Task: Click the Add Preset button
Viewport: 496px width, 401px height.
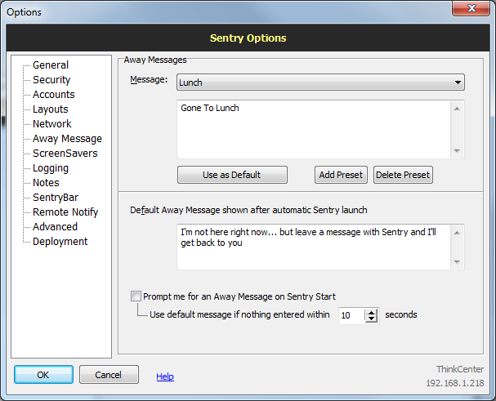Action: (x=341, y=175)
